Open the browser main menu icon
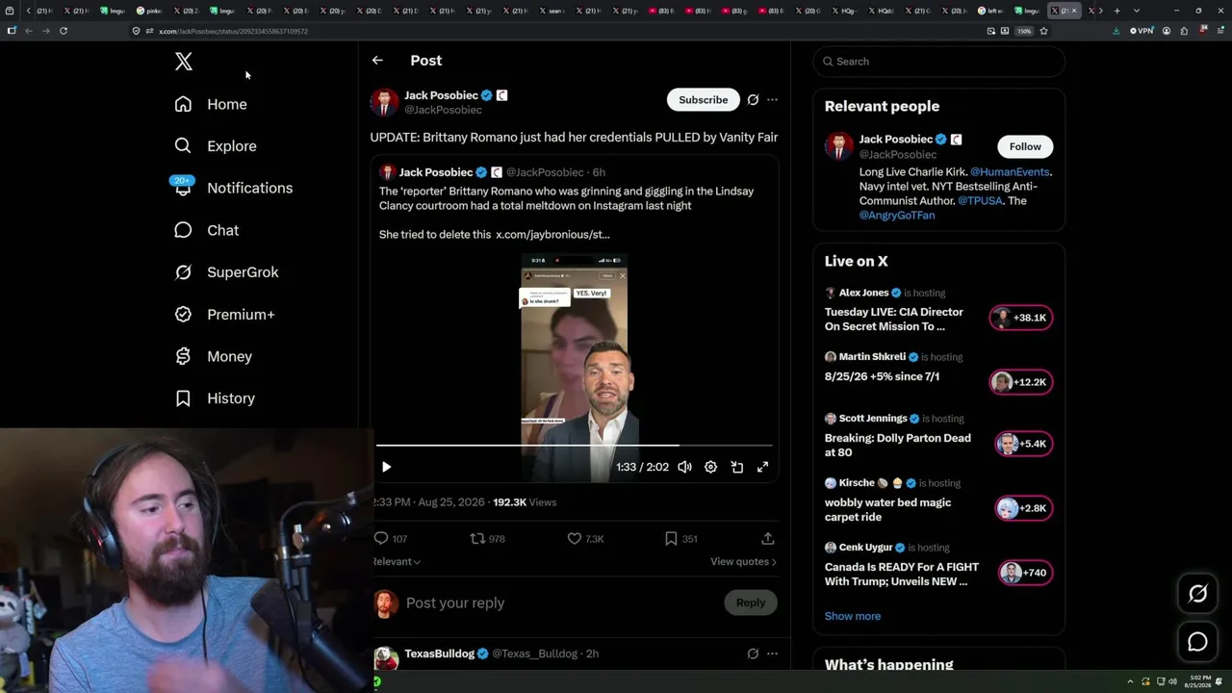 pyautogui.click(x=1219, y=31)
